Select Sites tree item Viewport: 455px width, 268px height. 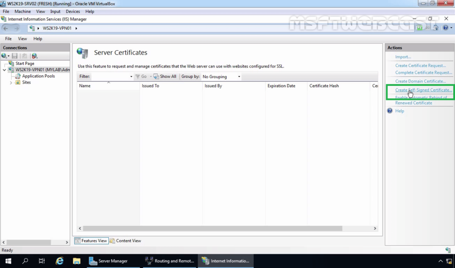tap(26, 83)
